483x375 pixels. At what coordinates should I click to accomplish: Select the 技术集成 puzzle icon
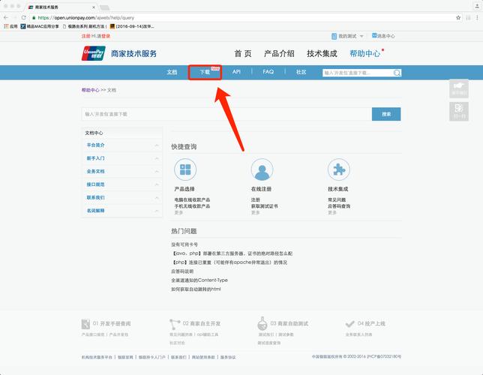338,169
